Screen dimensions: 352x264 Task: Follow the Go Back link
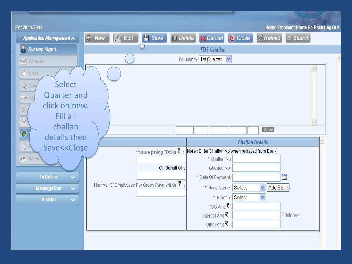tap(316, 27)
